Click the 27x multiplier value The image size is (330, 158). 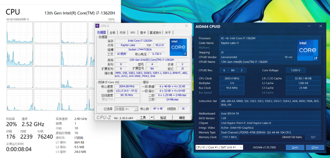point(232,83)
